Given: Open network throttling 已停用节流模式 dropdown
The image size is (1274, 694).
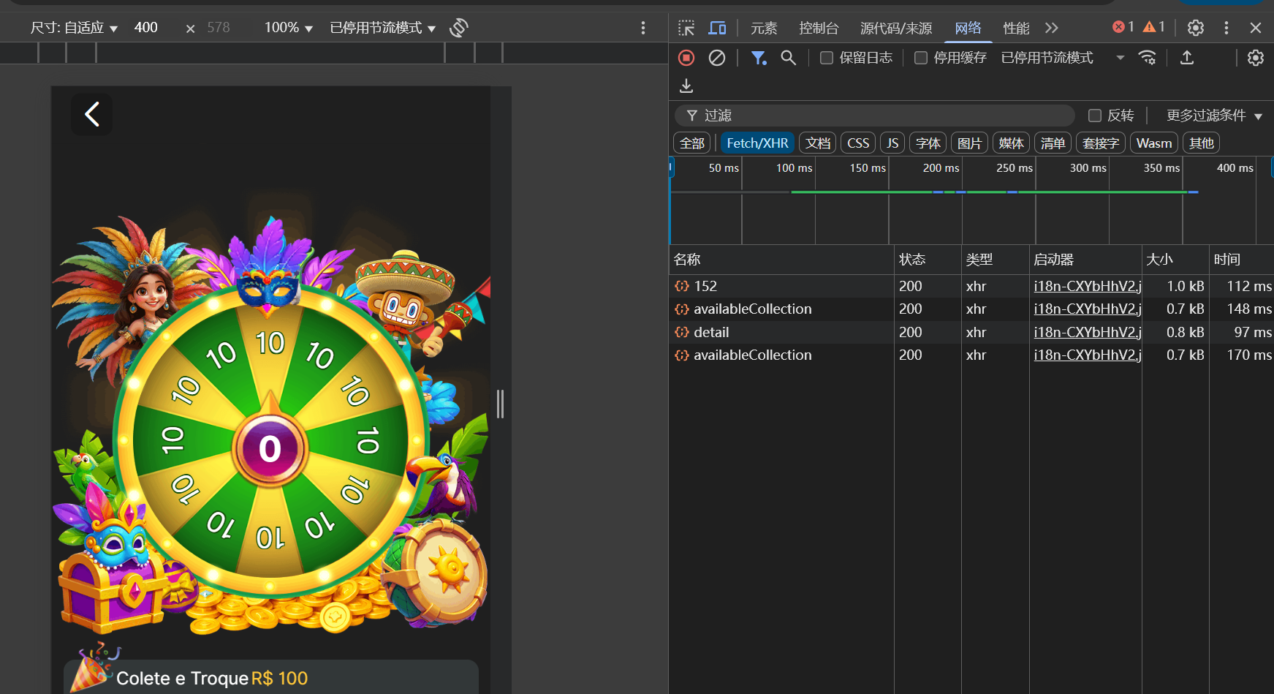Looking at the screenshot, I should [x=1063, y=58].
